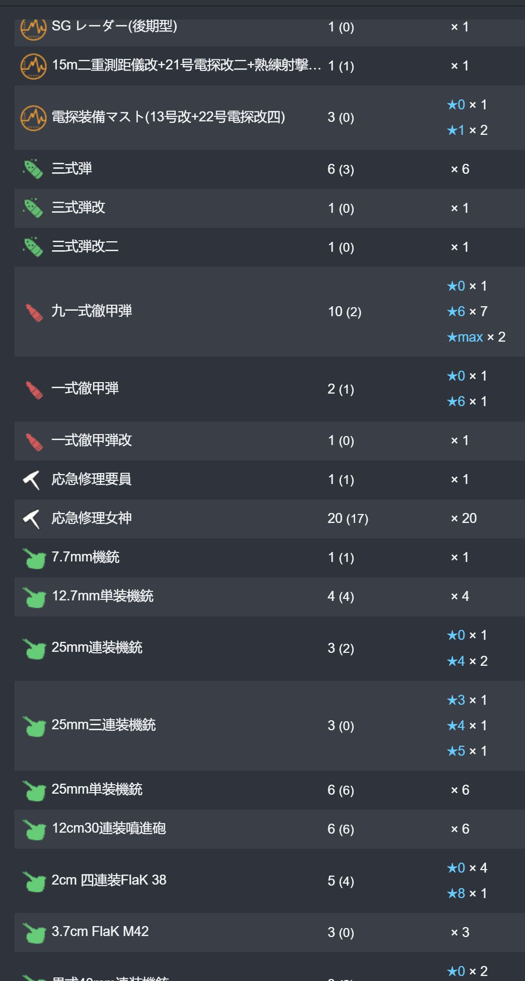Screen dimensions: 525x981
Task: Click the green gun icon for 3.7cm FlaK M42
Action: [34, 933]
